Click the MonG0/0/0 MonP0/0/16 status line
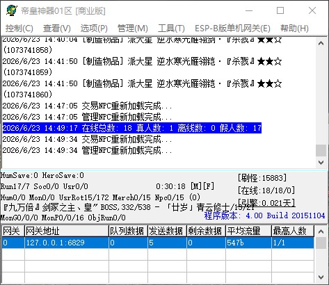Screen dimensions: 329x285 pos(63,218)
